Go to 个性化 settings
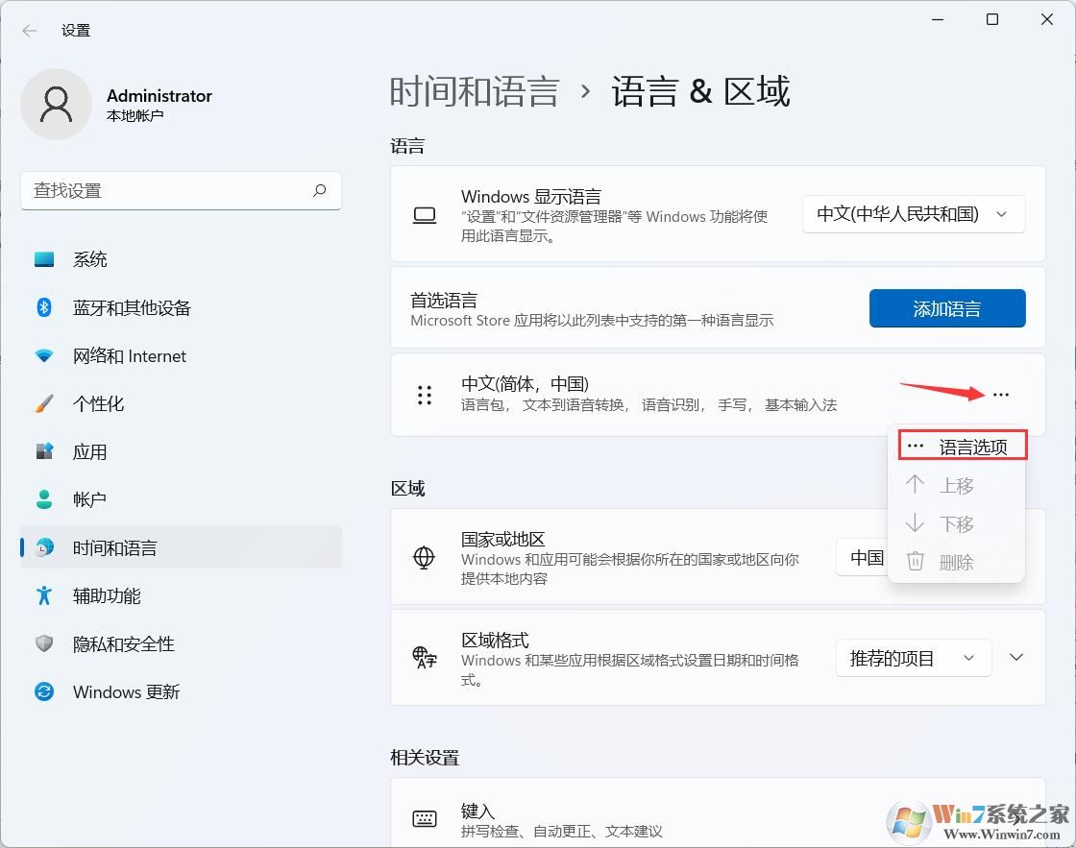This screenshot has width=1076, height=848. pos(106,403)
